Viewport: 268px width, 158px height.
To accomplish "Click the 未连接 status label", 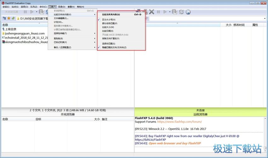I will tap(200, 110).
